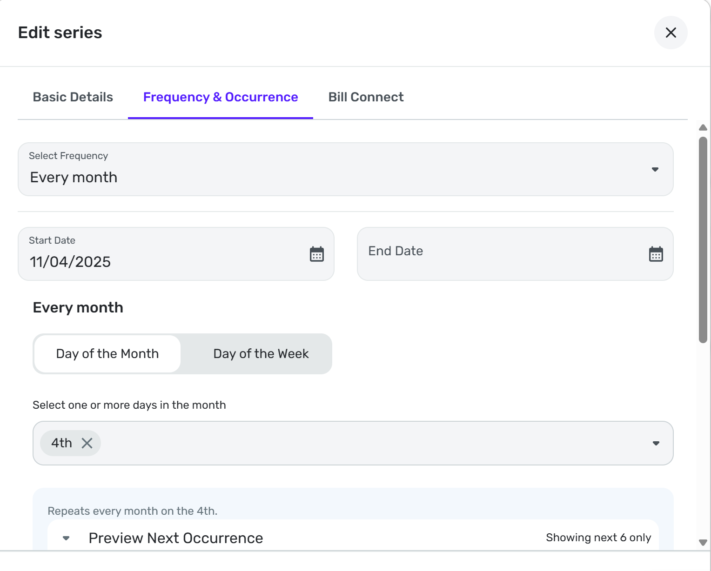The image size is (711, 571).
Task: Open the days in the month dropdown
Action: (x=656, y=443)
